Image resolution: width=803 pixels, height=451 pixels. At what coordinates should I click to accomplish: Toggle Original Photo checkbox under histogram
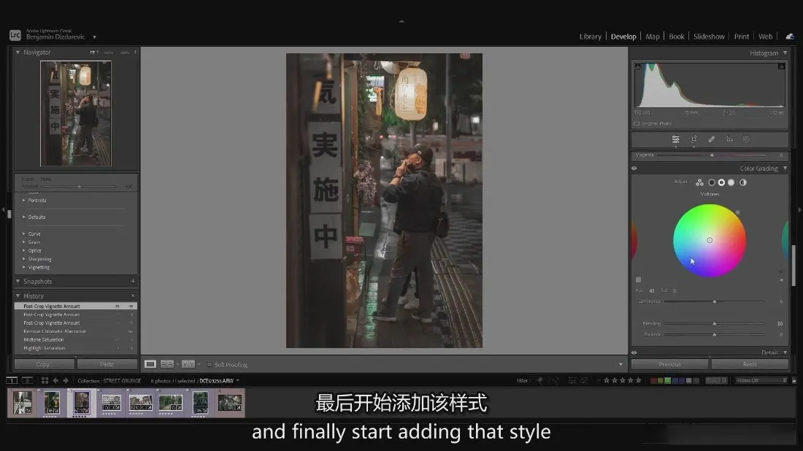[x=637, y=124]
